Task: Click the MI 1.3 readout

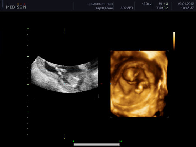Action: coord(163,4)
